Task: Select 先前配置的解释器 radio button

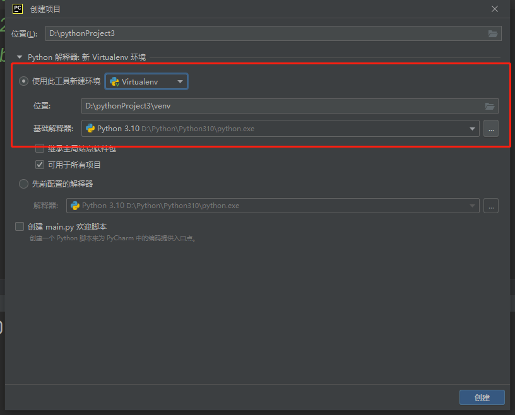Action: pos(23,184)
